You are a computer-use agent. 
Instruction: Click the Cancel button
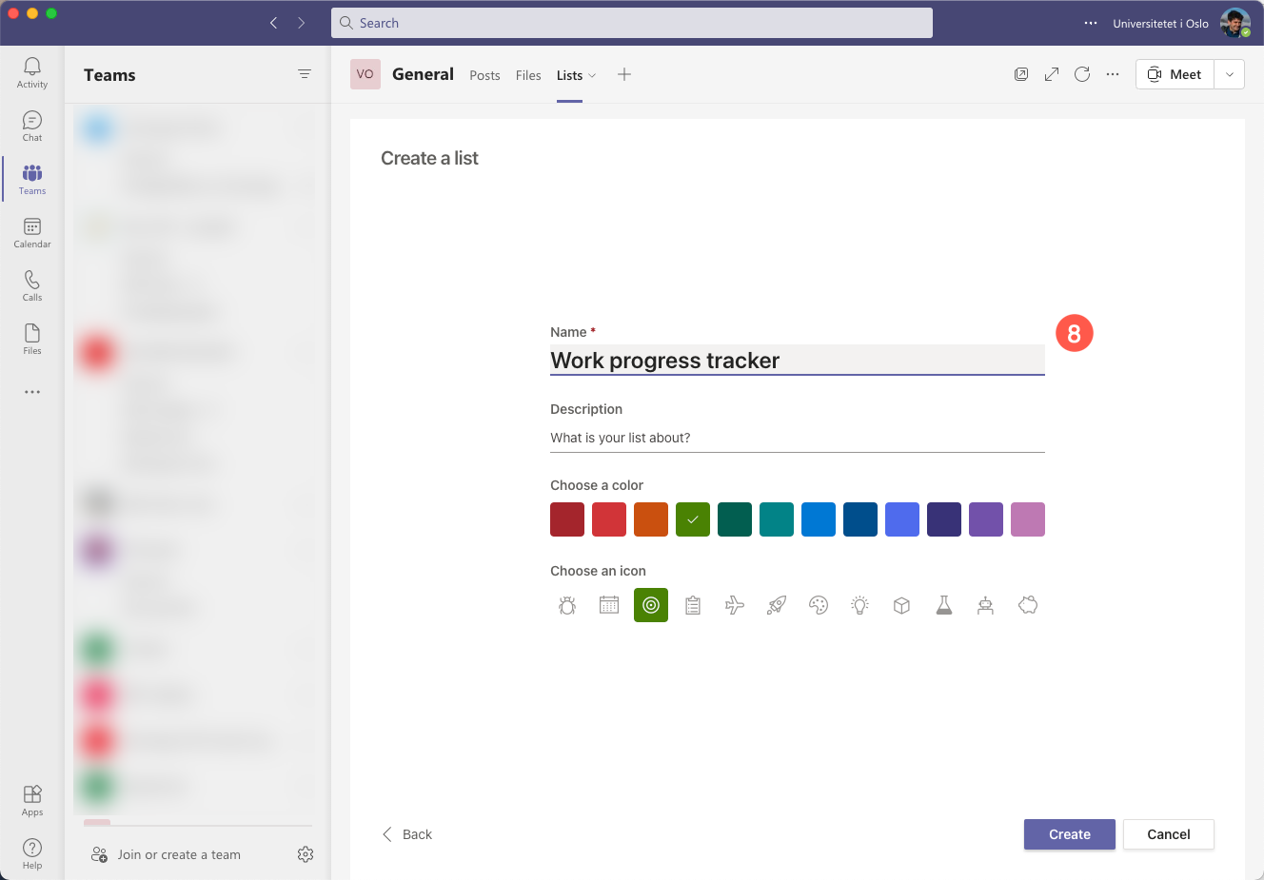(1169, 834)
